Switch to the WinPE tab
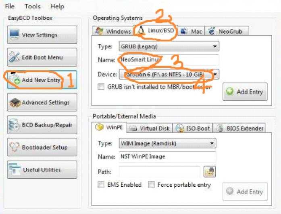281x214 pixels. (109, 127)
